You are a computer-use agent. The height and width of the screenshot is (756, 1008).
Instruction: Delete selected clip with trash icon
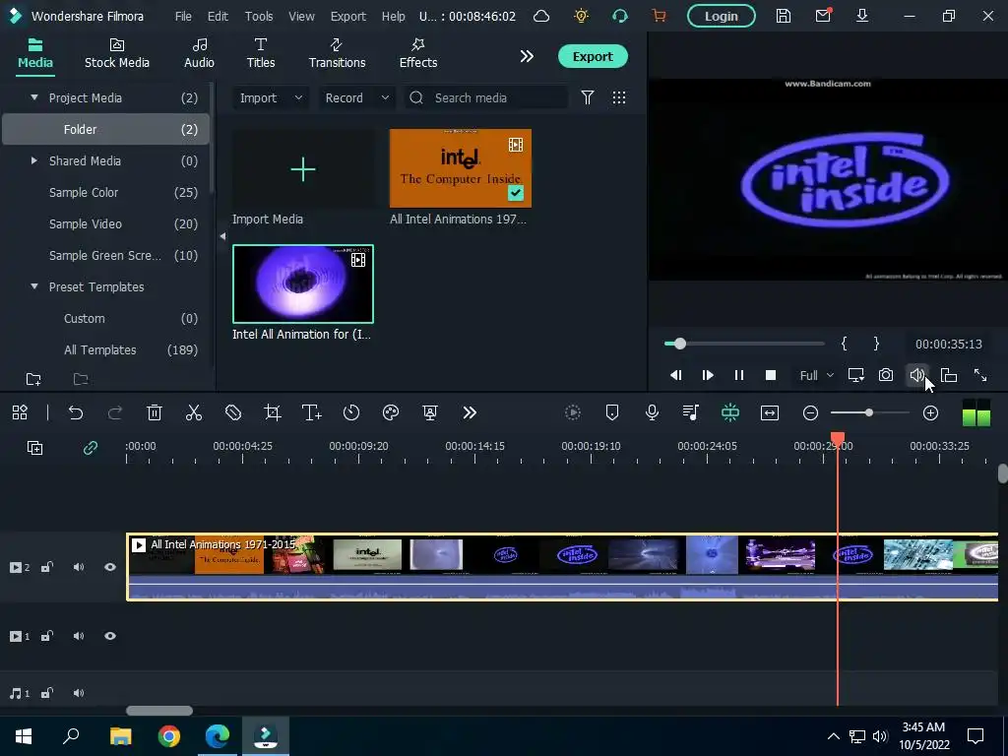coord(155,412)
